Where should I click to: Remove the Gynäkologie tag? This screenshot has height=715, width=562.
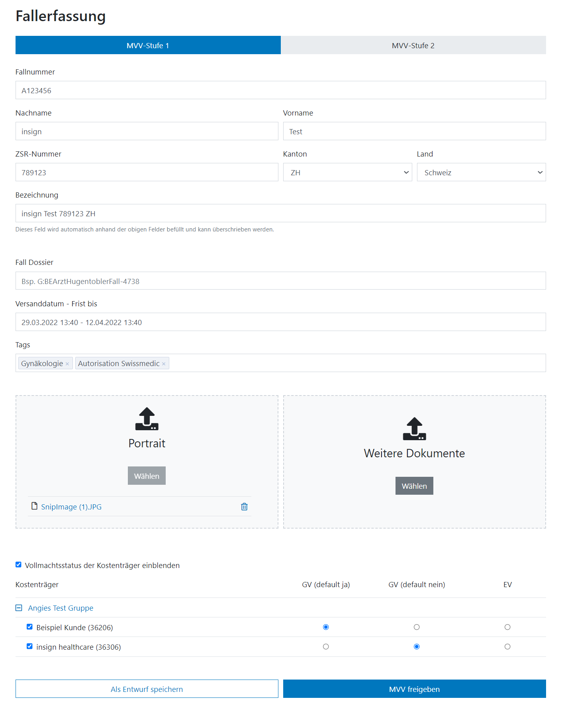coord(67,364)
